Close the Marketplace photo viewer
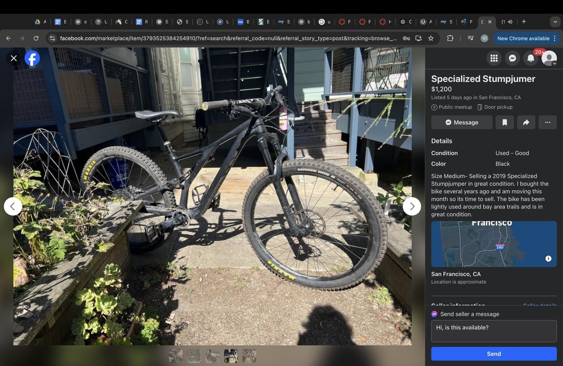The image size is (563, 366). [14, 58]
